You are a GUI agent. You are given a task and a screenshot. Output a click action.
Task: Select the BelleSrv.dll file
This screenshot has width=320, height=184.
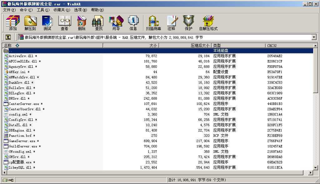158,88
